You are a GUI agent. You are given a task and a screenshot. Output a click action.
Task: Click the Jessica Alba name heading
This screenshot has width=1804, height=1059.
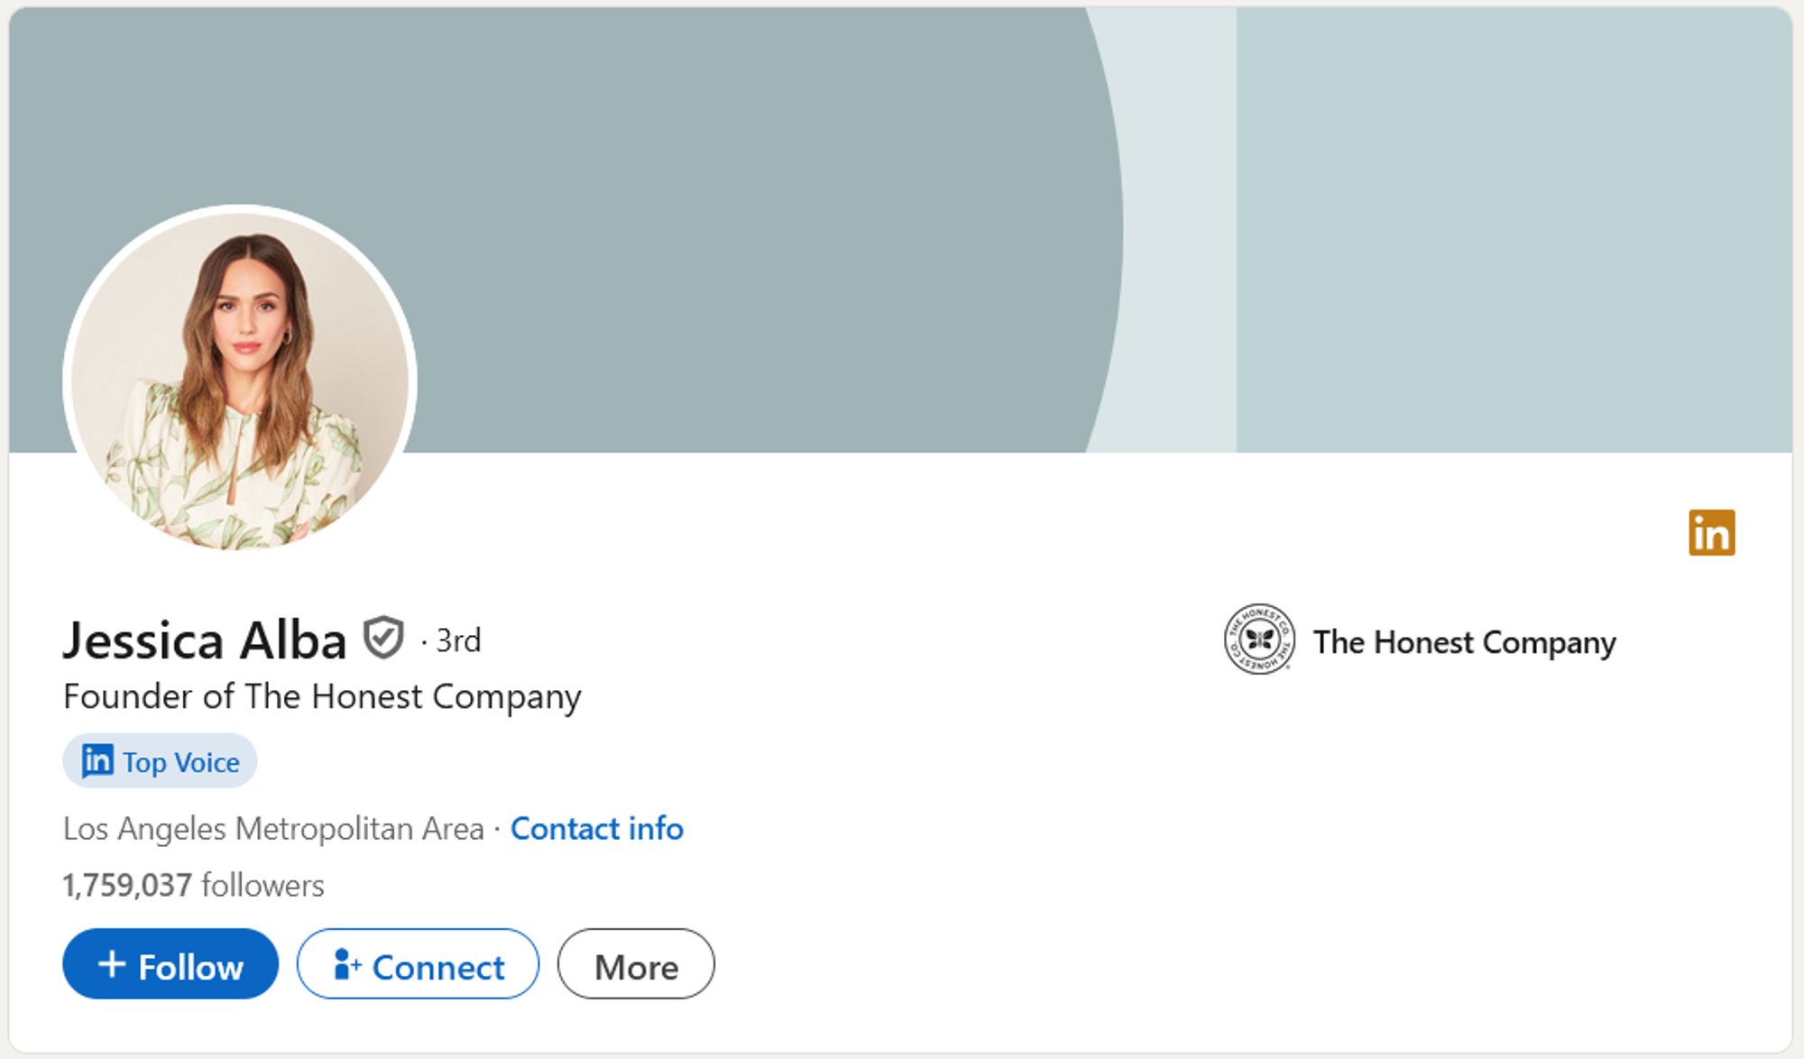tap(205, 640)
